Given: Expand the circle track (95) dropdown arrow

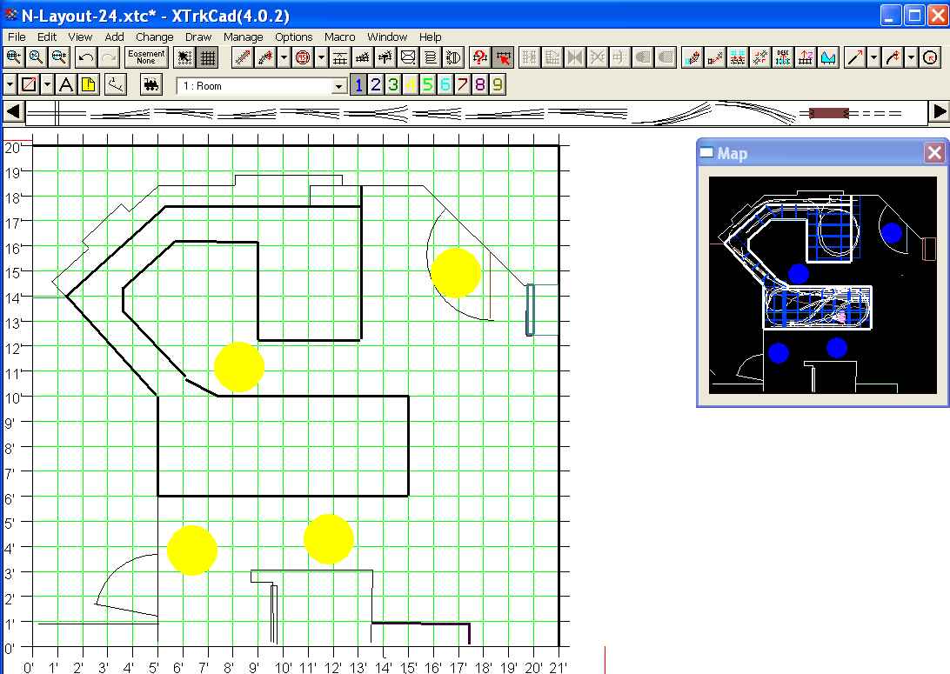Looking at the screenshot, I should click(321, 57).
